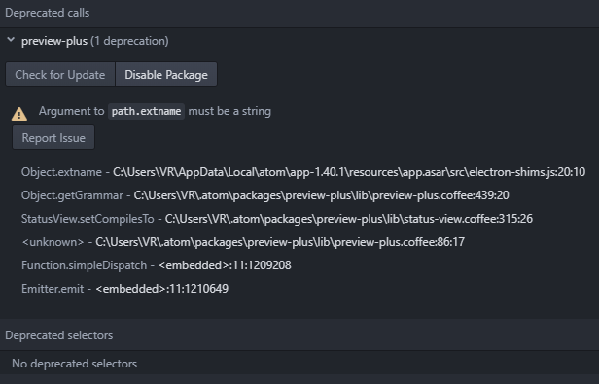Open preview-plus.coffee:86:17 stack location
The width and height of the screenshot is (599, 384).
[280, 242]
